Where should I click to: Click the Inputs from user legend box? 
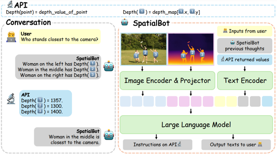tap(245, 31)
